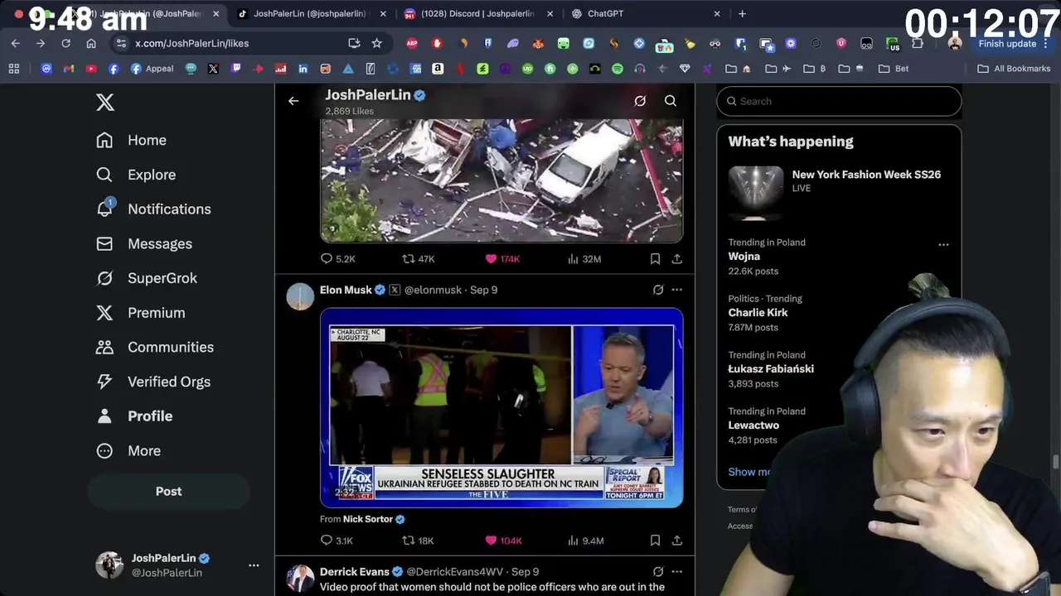Open the All Bookmarks folder

(1015, 69)
